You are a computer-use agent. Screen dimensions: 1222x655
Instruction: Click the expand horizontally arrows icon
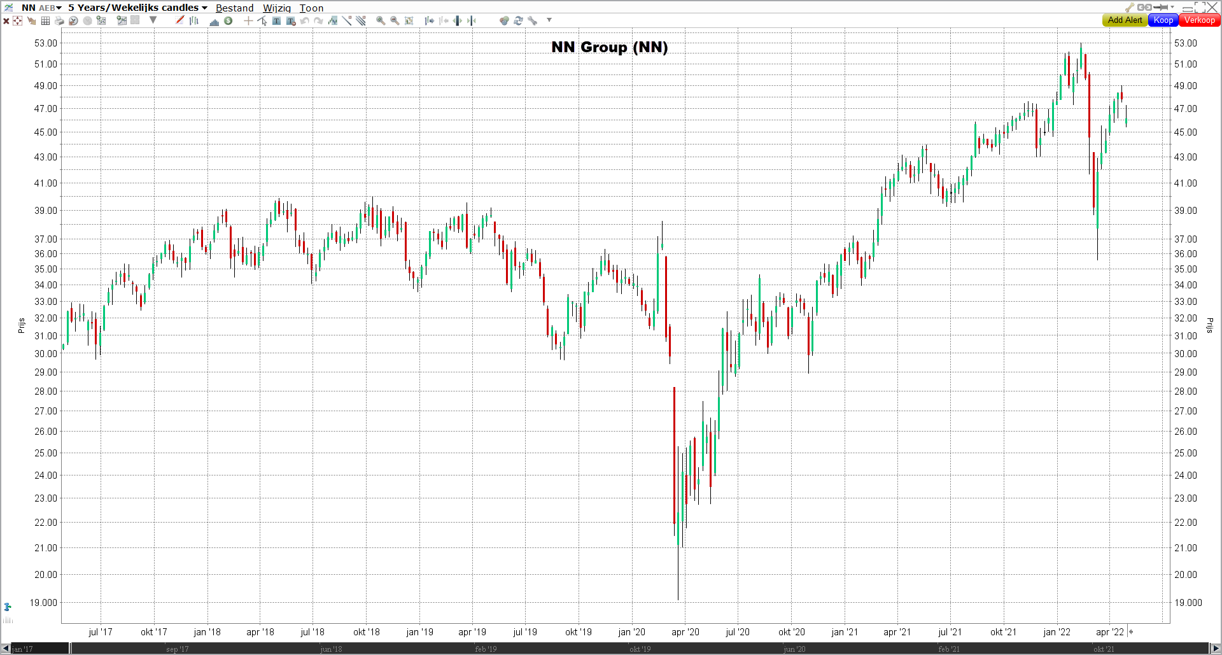tap(457, 21)
